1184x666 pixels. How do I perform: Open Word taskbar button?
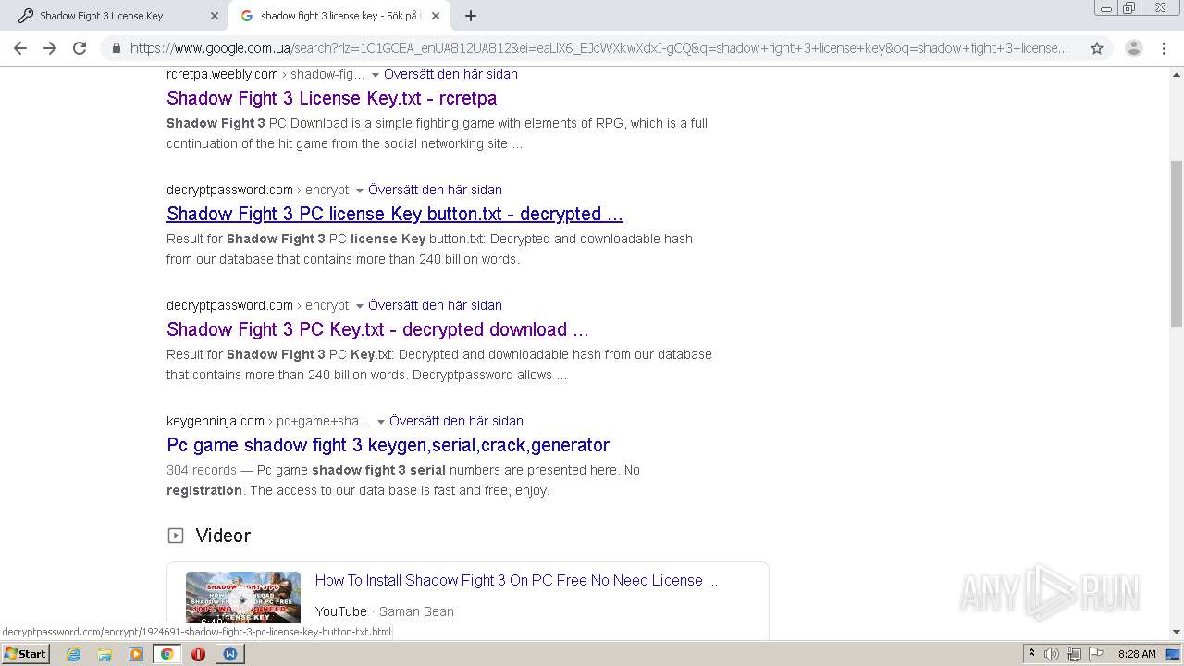click(230, 654)
